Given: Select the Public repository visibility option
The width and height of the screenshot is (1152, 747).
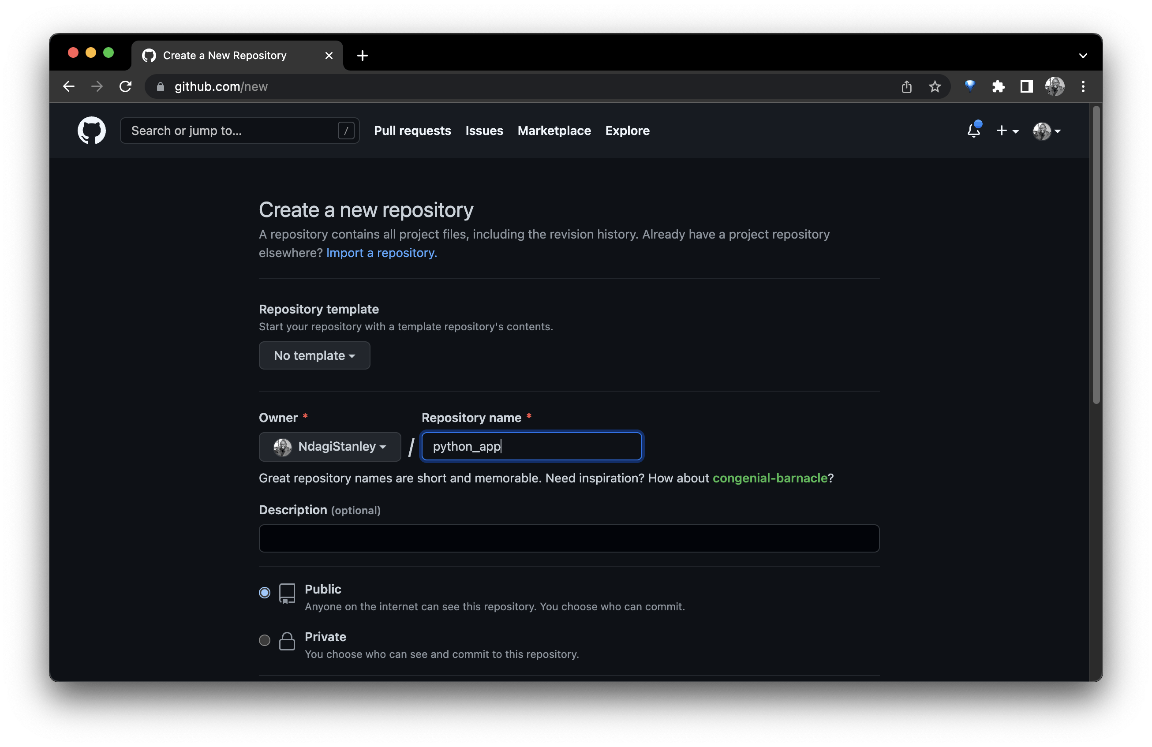Looking at the screenshot, I should (x=264, y=593).
